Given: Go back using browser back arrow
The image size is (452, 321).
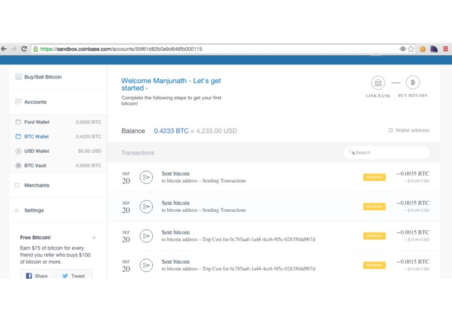Looking at the screenshot, I should tap(4, 49).
